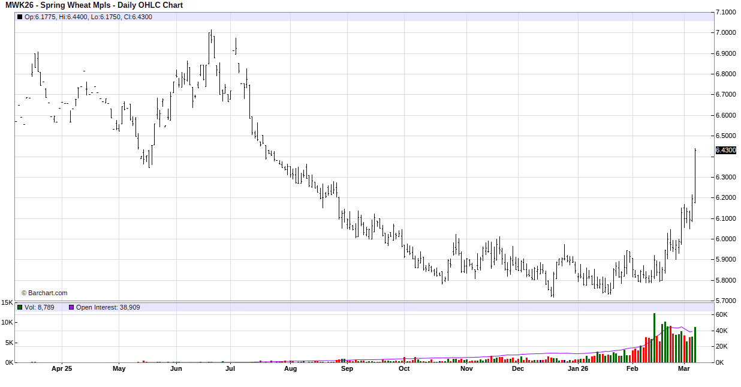
Task: Click the Jan 26 date axis label
Action: coord(578,369)
